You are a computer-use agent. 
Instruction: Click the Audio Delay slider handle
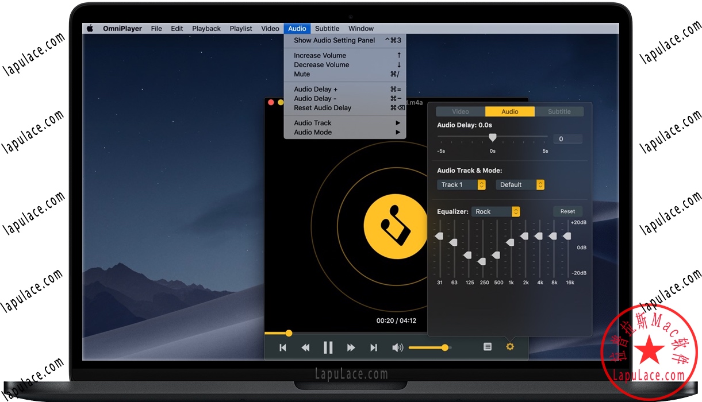(x=492, y=138)
